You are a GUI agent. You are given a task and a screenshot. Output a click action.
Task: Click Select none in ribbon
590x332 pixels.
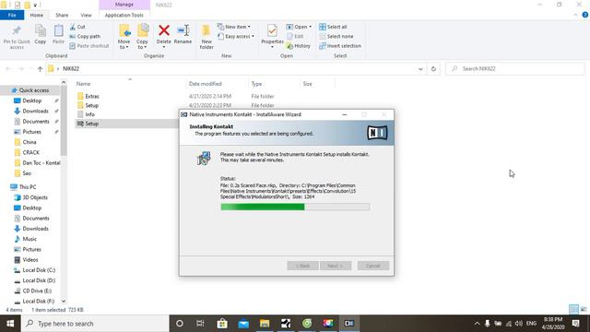coord(336,37)
